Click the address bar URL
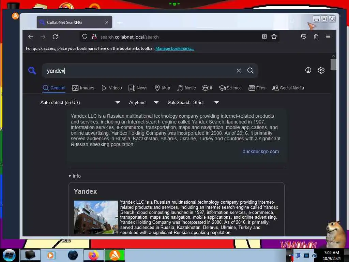Viewport: 349px width, 262px height. 130,37
